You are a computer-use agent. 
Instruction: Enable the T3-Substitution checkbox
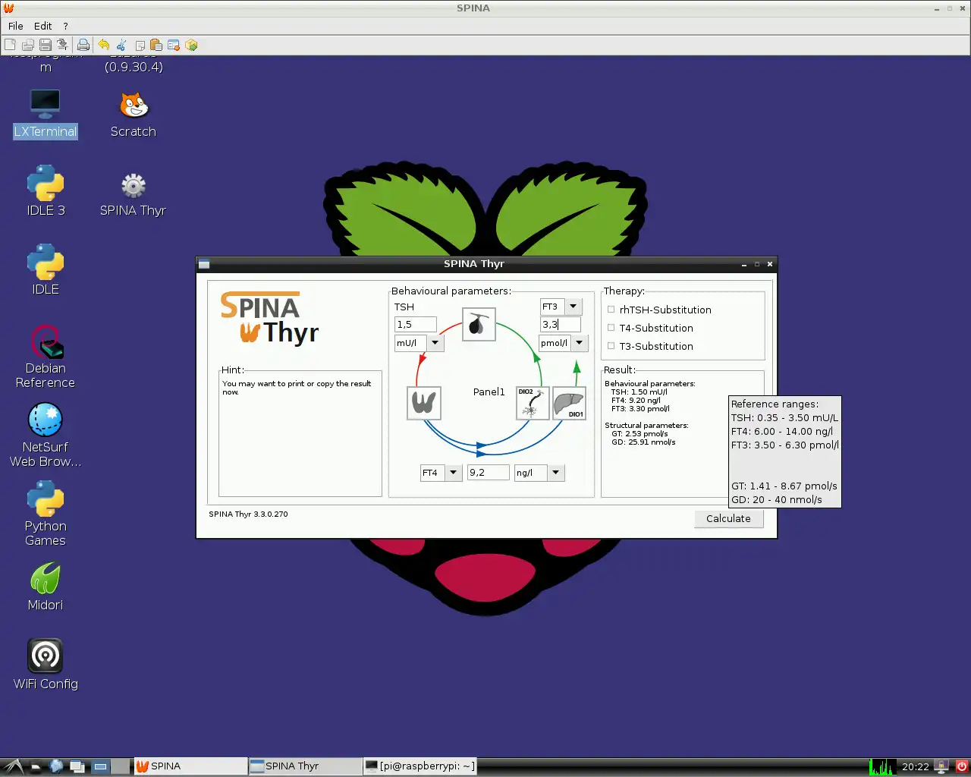tap(611, 346)
